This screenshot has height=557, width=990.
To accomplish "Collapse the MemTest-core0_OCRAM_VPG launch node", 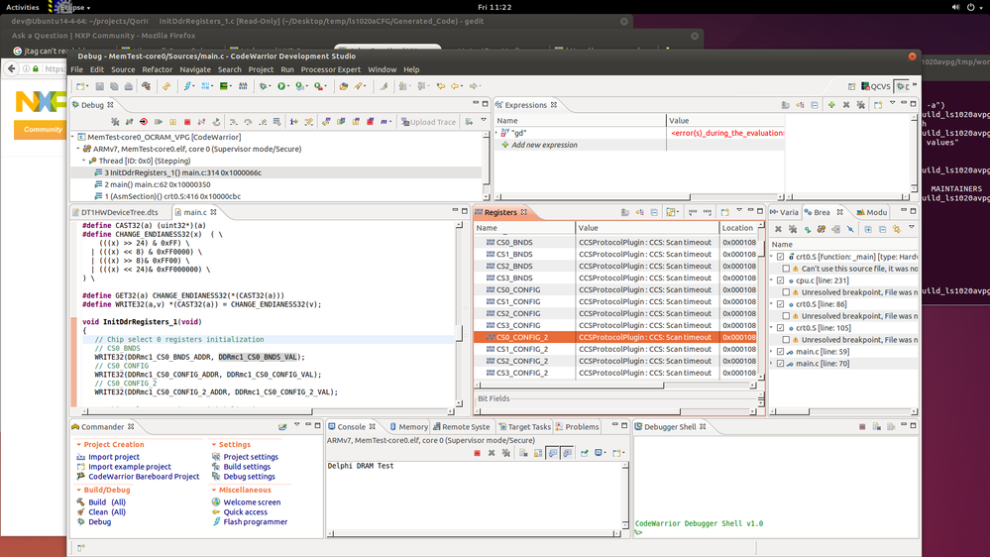I will (x=74, y=137).
